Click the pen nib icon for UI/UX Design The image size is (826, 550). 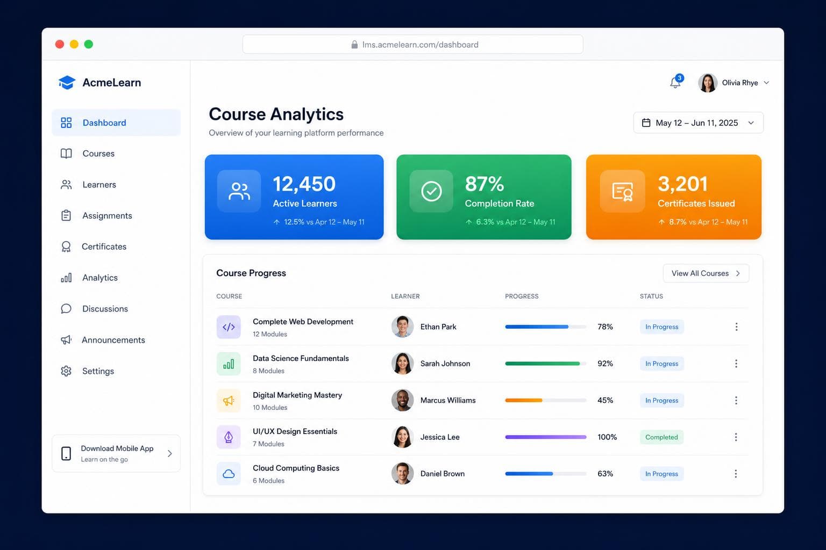(x=229, y=437)
